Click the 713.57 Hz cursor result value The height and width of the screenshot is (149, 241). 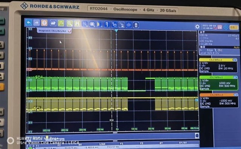(x=113, y=147)
